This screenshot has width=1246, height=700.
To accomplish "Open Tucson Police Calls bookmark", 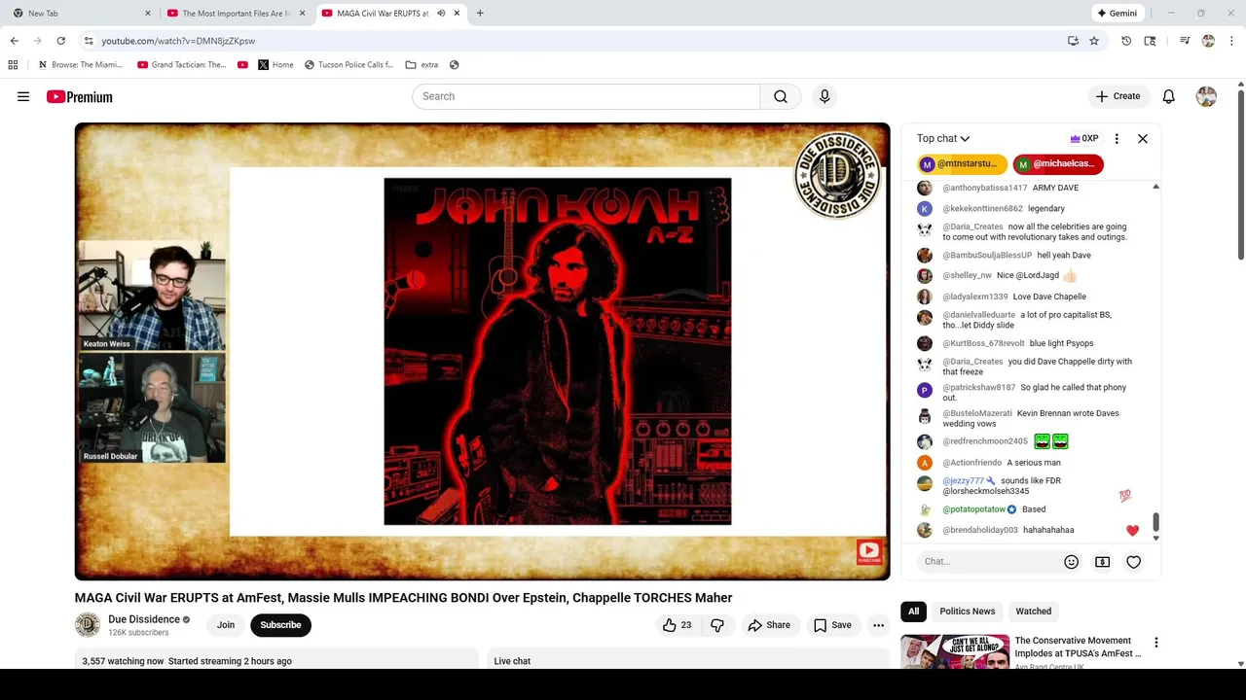I will point(349,65).
